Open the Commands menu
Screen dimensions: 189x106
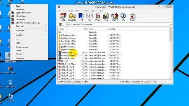pyautogui.click(x=68, y=11)
